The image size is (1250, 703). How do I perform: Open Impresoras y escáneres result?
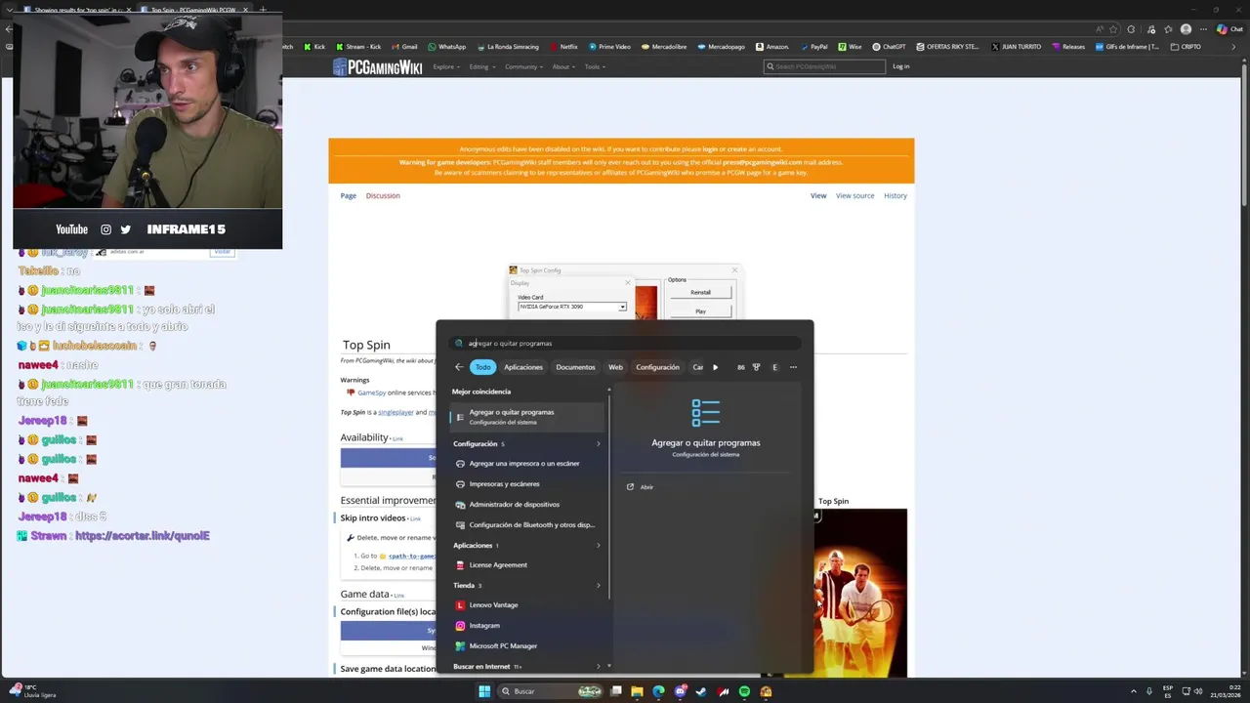click(527, 484)
